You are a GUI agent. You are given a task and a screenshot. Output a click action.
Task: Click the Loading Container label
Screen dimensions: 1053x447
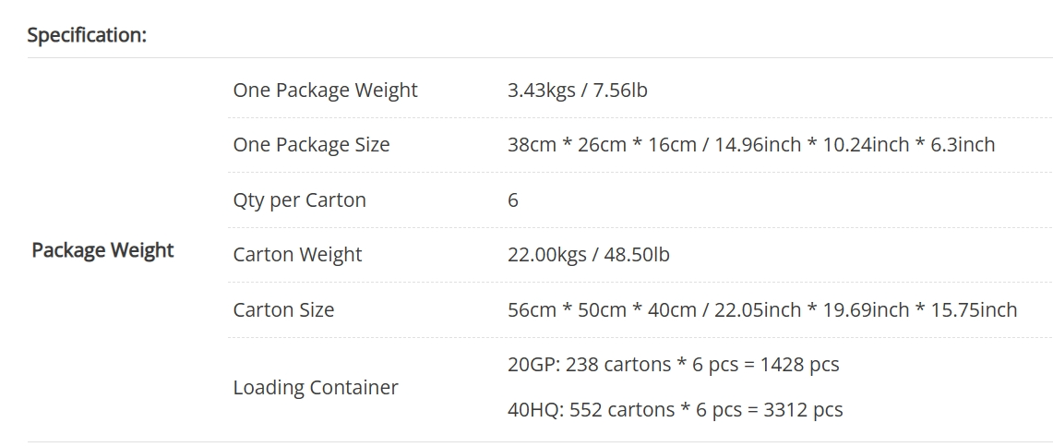[316, 387]
